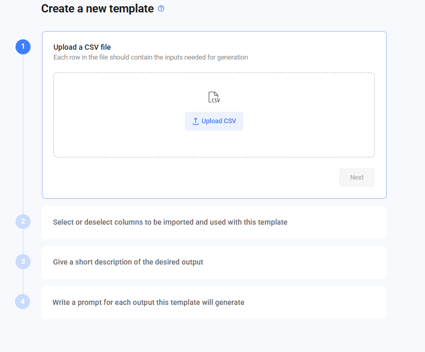Open the step 4 prompt panel

click(x=214, y=302)
